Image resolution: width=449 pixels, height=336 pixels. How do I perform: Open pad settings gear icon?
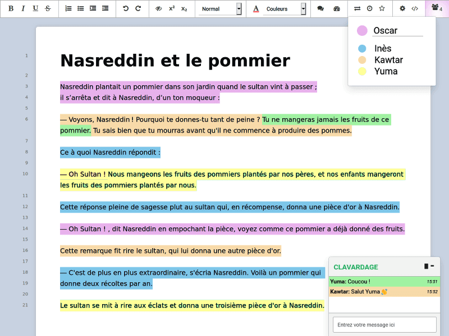pyautogui.click(x=402, y=8)
